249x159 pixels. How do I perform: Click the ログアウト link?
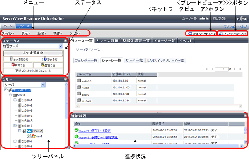point(219,19)
